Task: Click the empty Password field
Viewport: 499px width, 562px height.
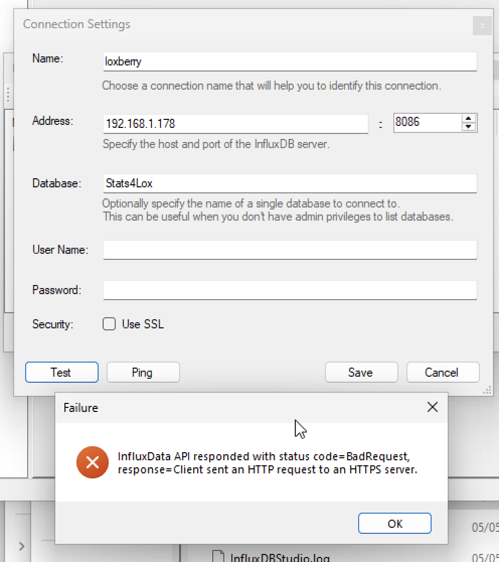Action: tap(290, 290)
